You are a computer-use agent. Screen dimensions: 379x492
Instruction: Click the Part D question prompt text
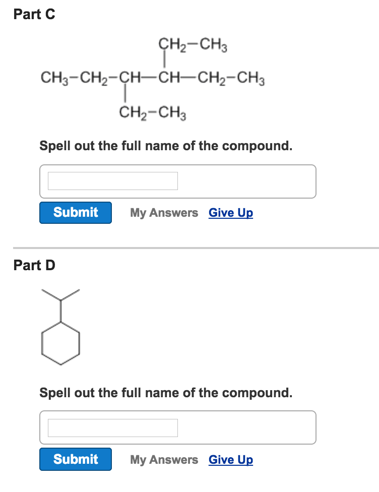pos(166,393)
